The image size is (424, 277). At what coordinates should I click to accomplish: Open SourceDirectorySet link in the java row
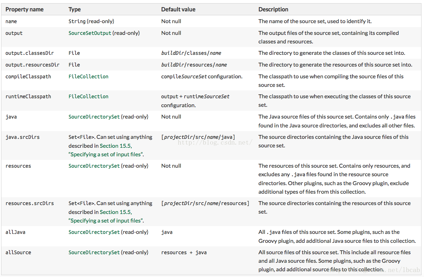tap(94, 117)
